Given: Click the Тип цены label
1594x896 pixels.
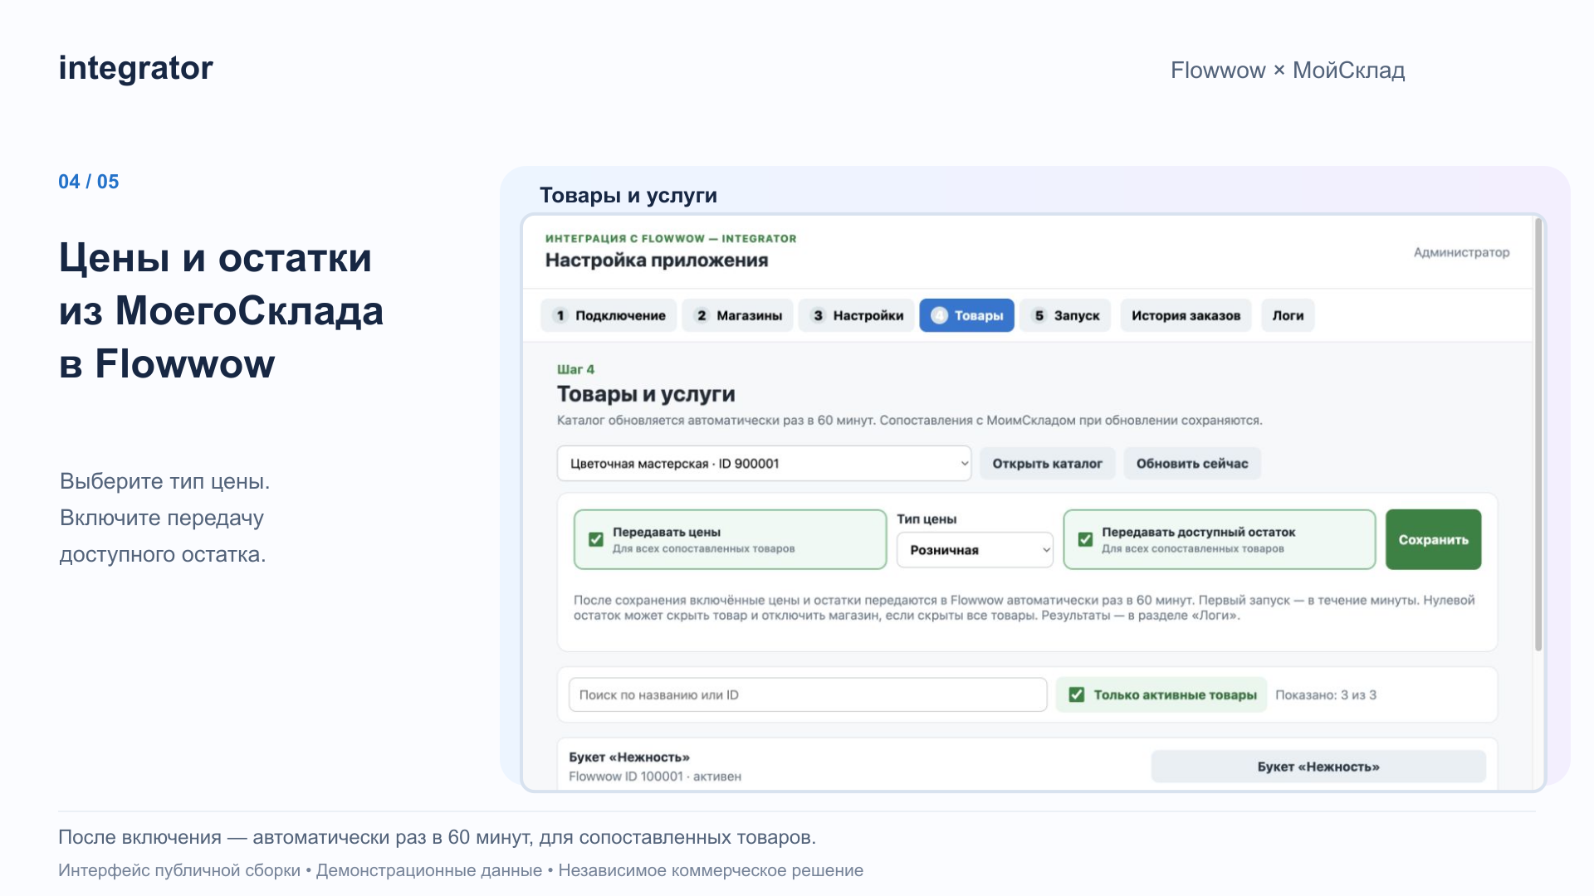Looking at the screenshot, I should click(927, 519).
